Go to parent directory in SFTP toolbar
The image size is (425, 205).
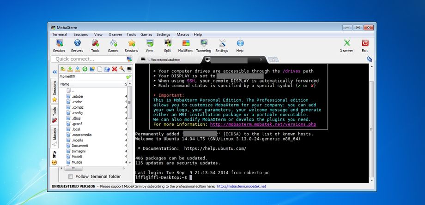click(63, 69)
